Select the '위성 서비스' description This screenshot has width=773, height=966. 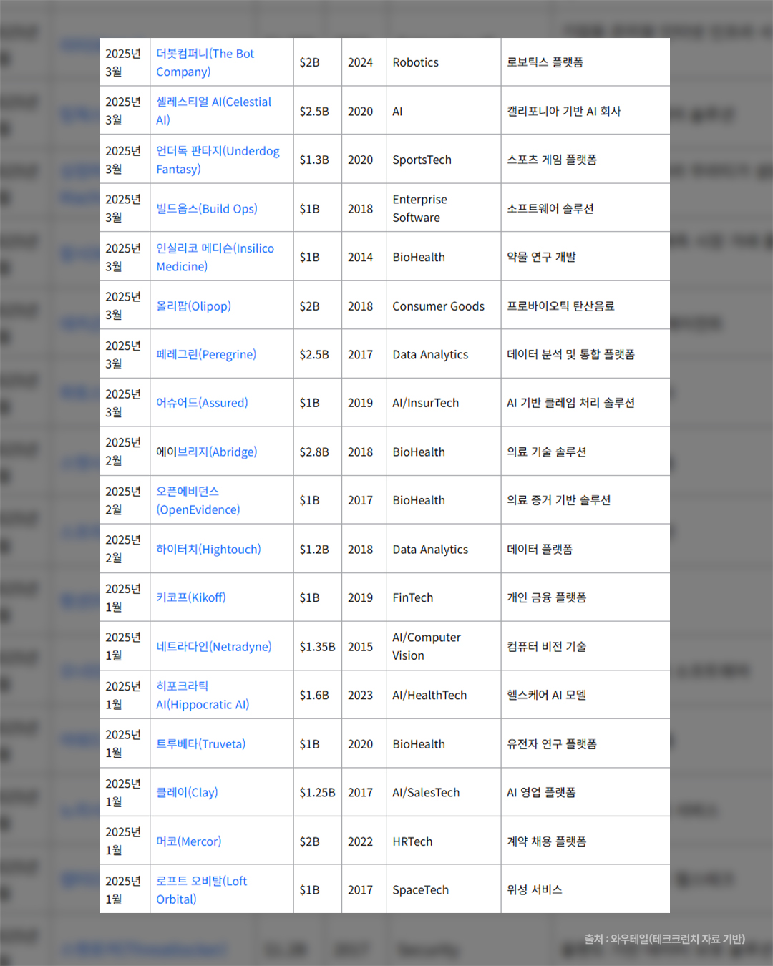pos(535,890)
